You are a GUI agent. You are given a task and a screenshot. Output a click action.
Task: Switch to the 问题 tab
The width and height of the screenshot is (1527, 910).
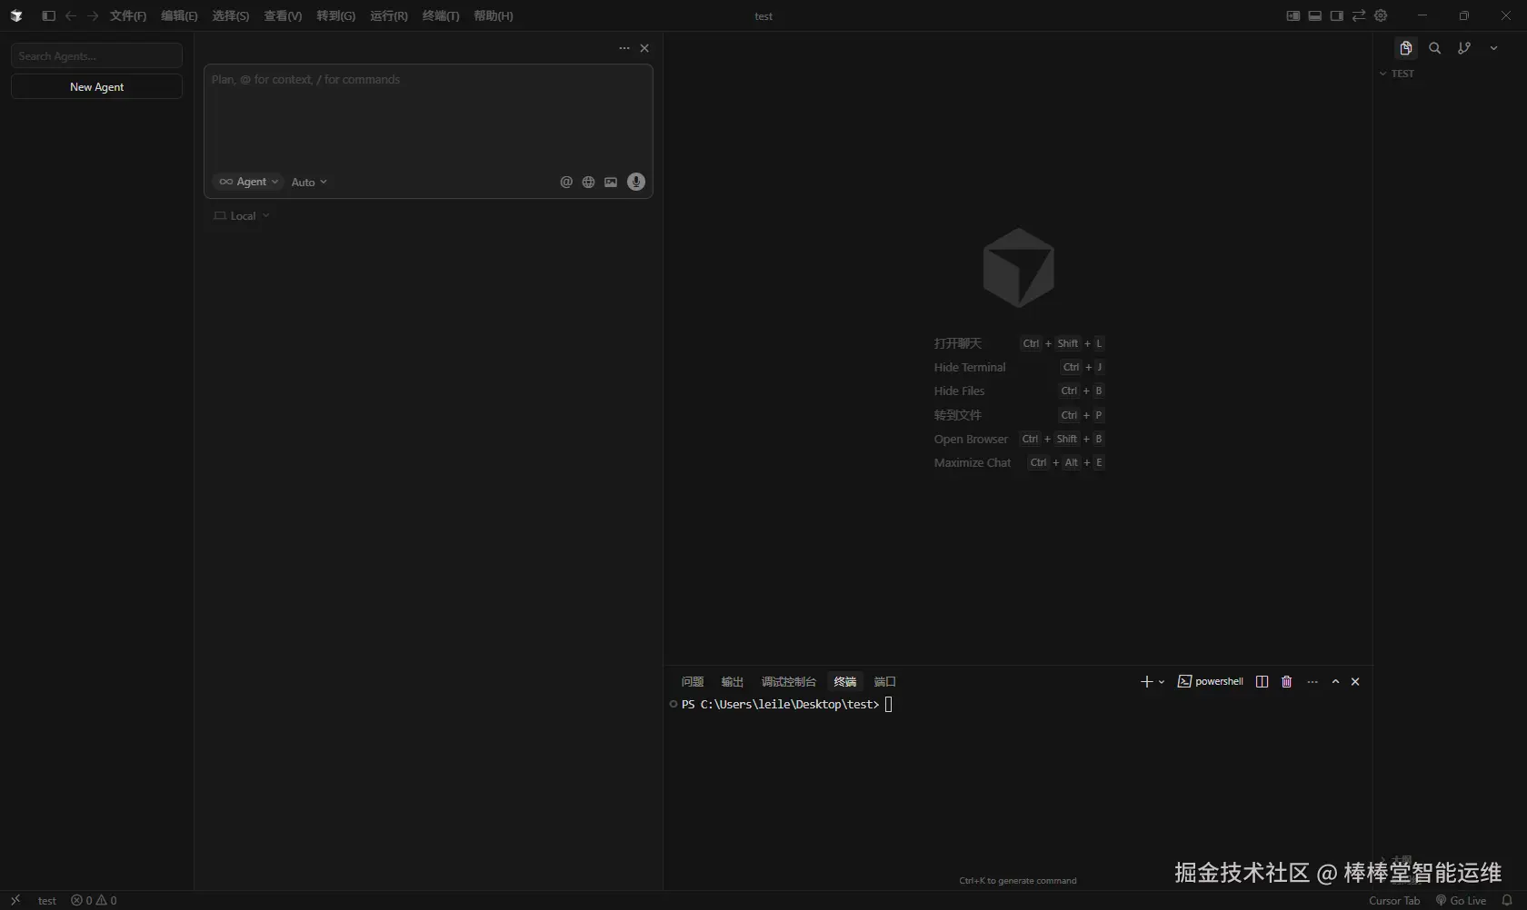[x=693, y=681]
